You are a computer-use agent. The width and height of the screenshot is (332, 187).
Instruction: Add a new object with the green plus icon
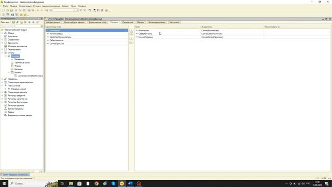tap(13, 22)
